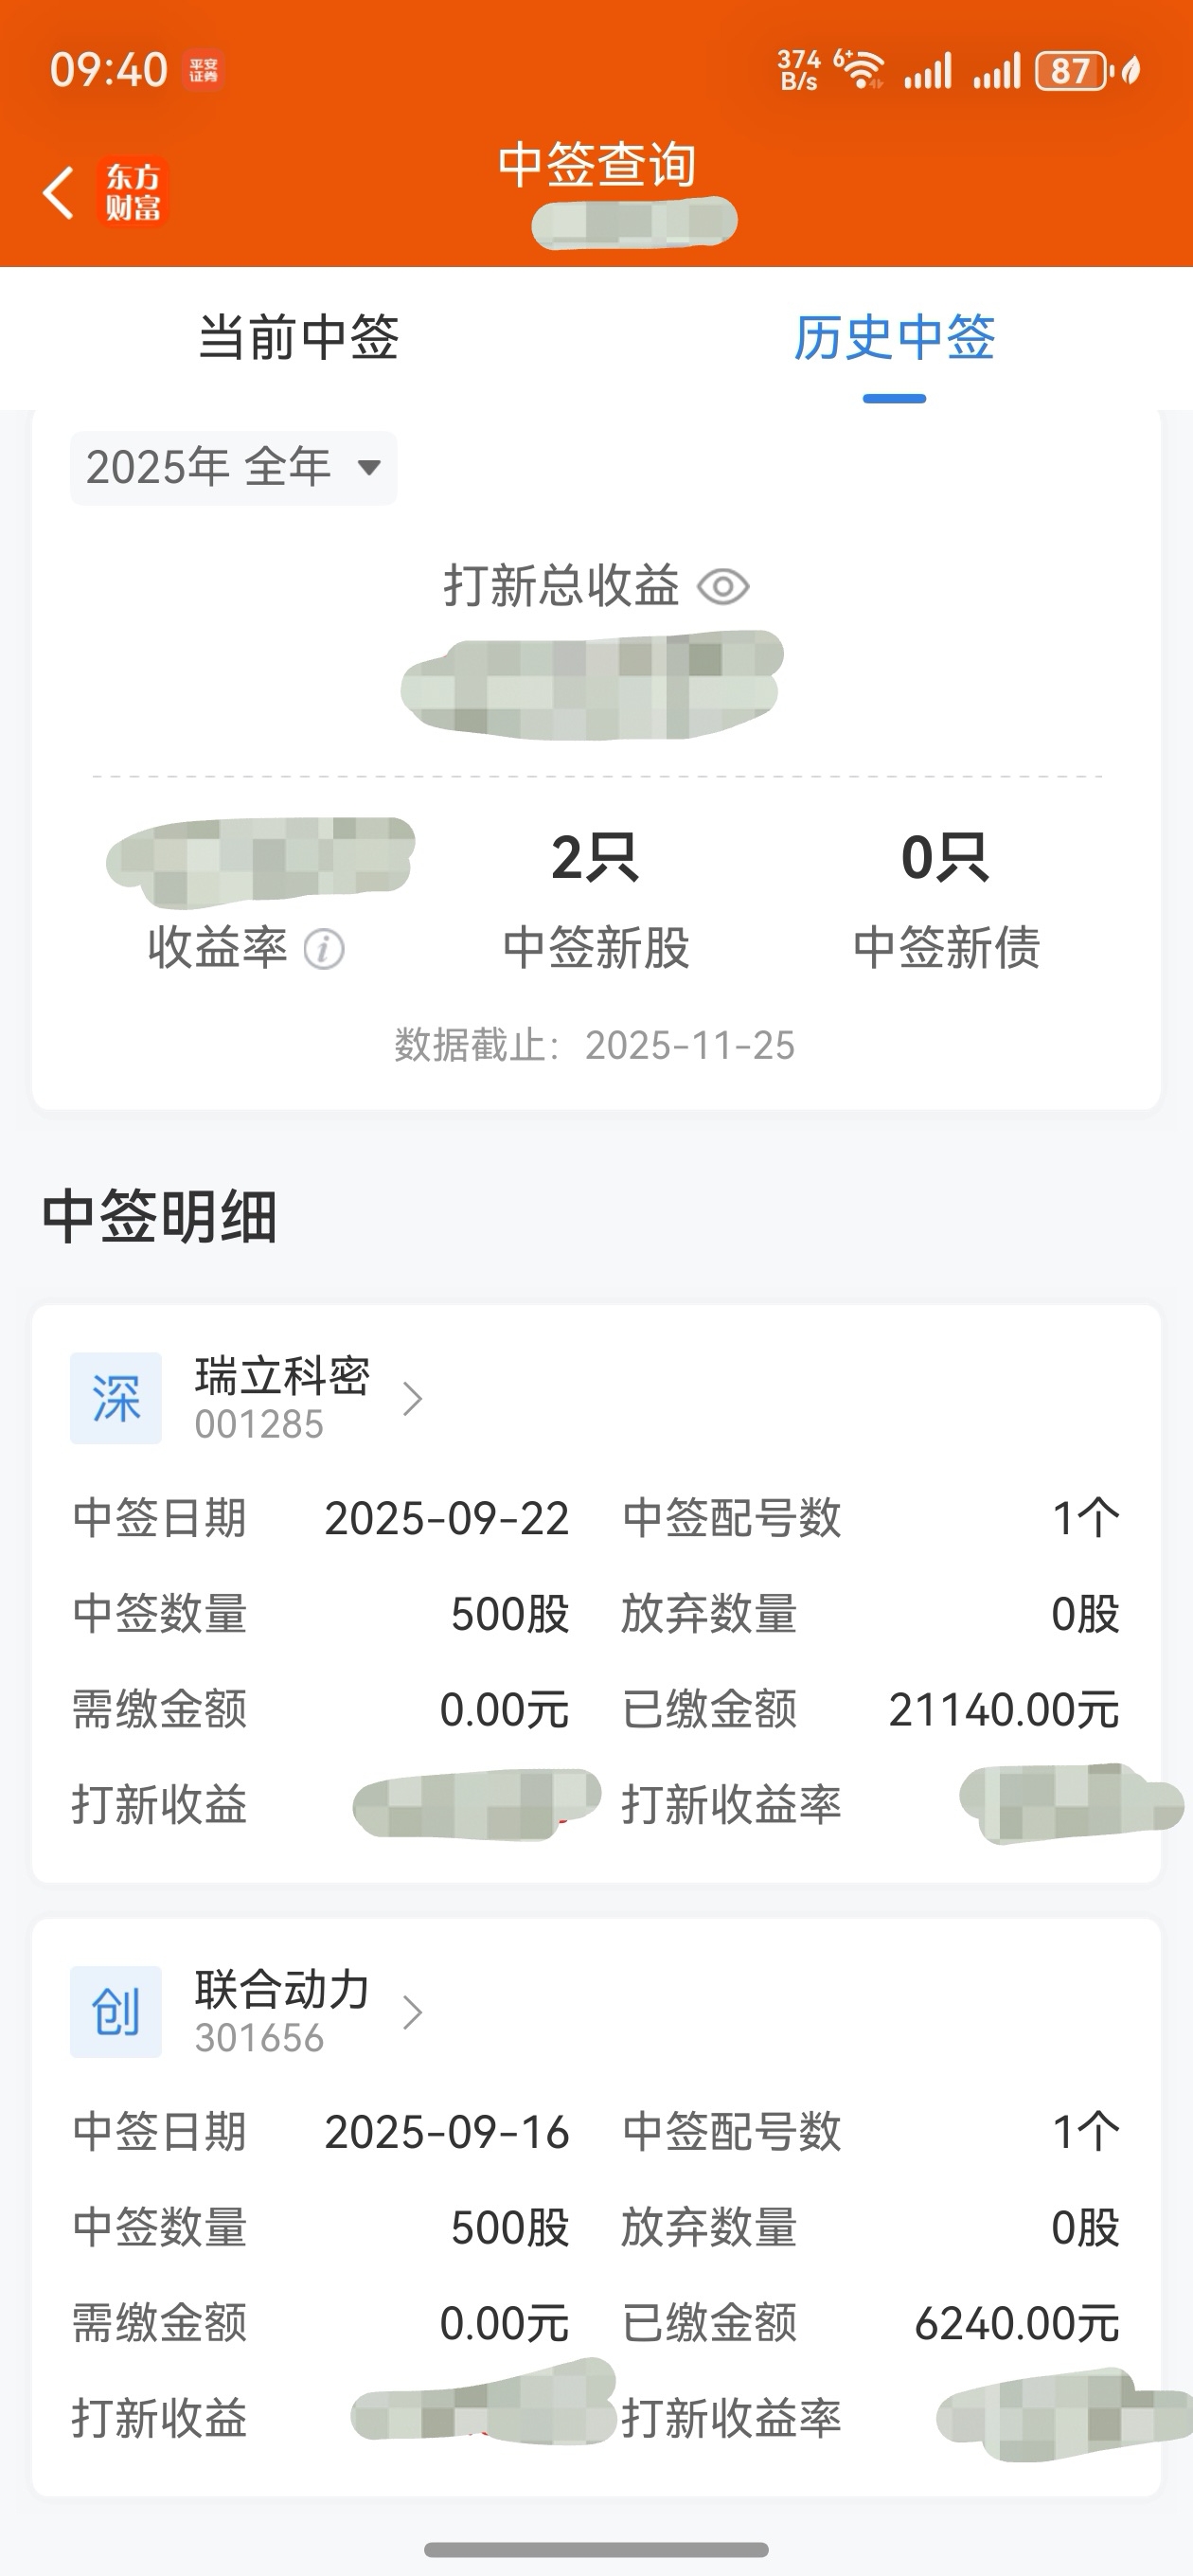
Task: Switch to the 当前中签 tab
Action: 298,337
